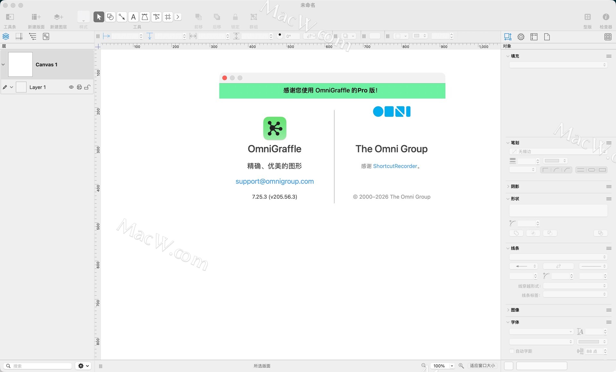This screenshot has height=372, width=616.
Task: Open the 型版 stencils window
Action: pos(587,17)
